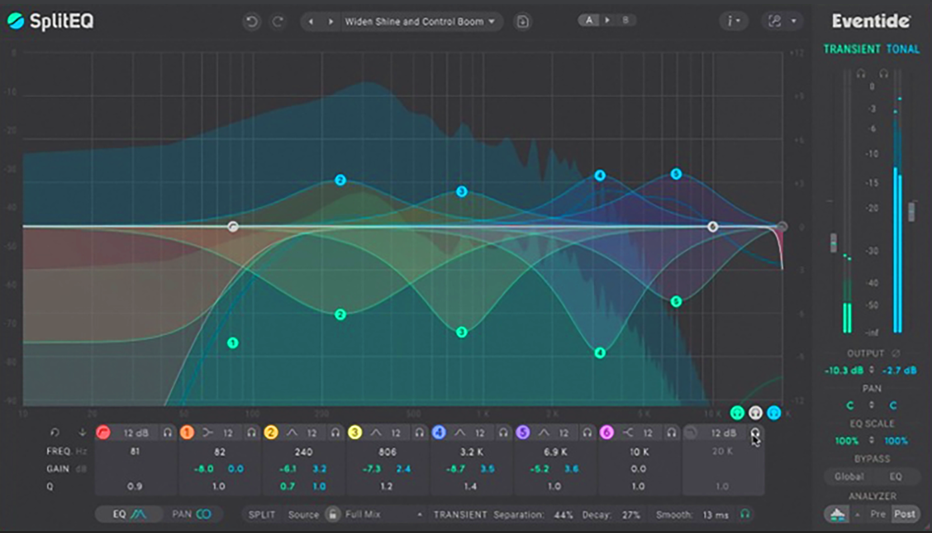The height and width of the screenshot is (533, 932).
Task: Load the next preset with right arrow
Action: [x=330, y=21]
